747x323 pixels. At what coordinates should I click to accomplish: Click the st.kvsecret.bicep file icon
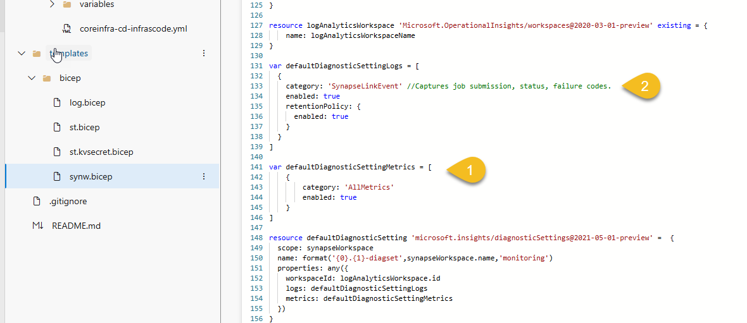(x=57, y=152)
